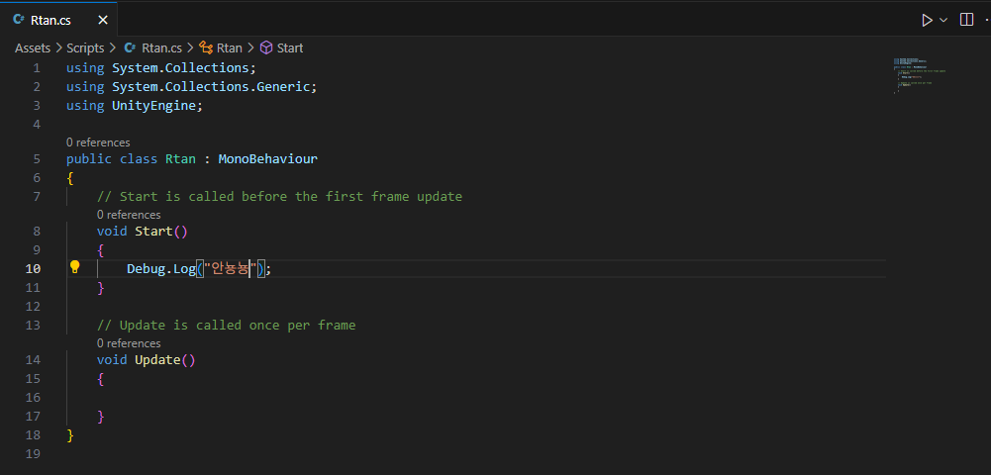
Task: Click the method cube icon beside Start breadcrumb
Action: (x=266, y=48)
